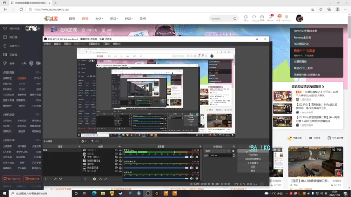Toggle visibility of the first browser source
The image size is (351, 197).
point(116,150)
